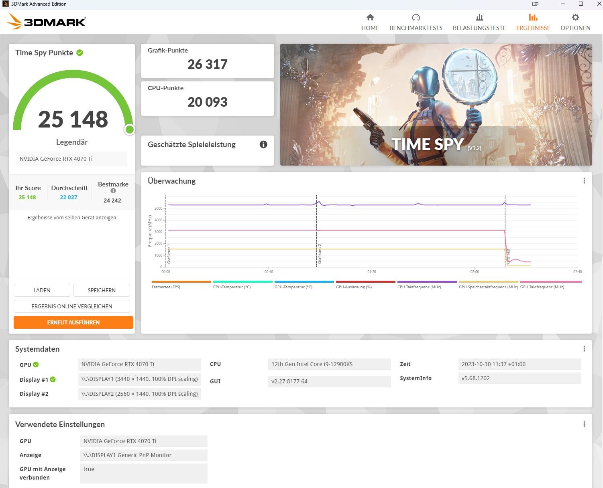Click title bar compact mode icon

[x=535, y=4]
